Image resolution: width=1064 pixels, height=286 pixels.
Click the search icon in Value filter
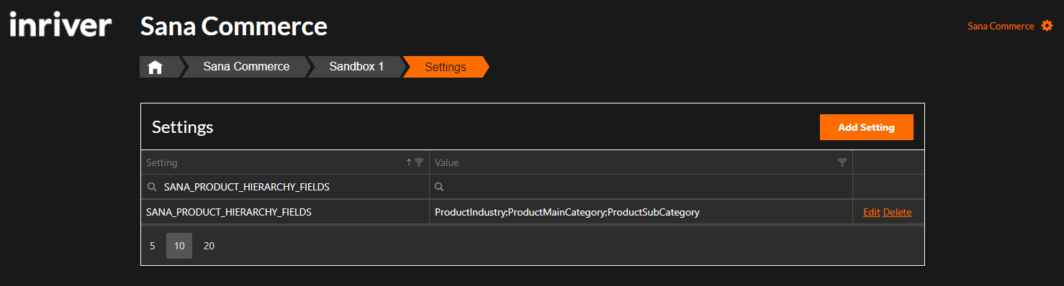tap(439, 187)
